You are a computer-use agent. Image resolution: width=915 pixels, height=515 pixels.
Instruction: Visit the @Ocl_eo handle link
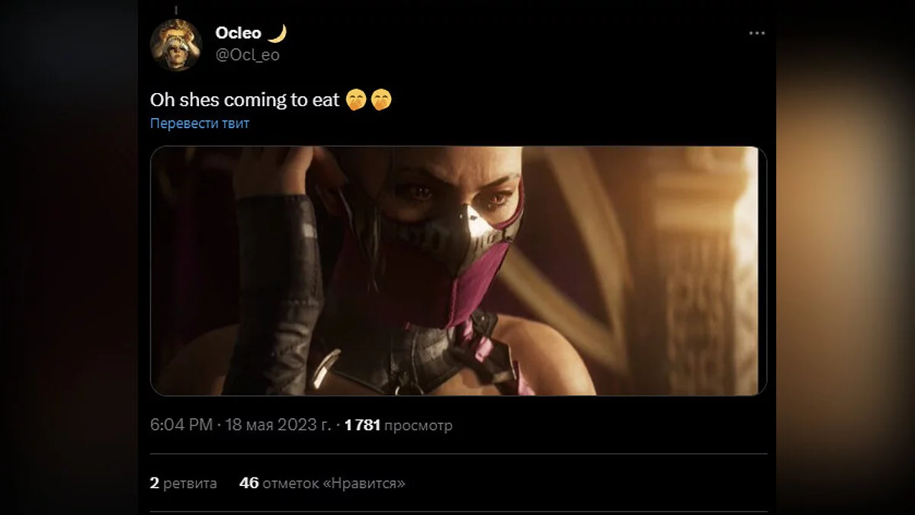tap(247, 54)
